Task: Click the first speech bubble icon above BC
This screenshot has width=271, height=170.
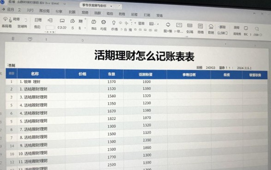Action: pyautogui.click(x=246, y=28)
